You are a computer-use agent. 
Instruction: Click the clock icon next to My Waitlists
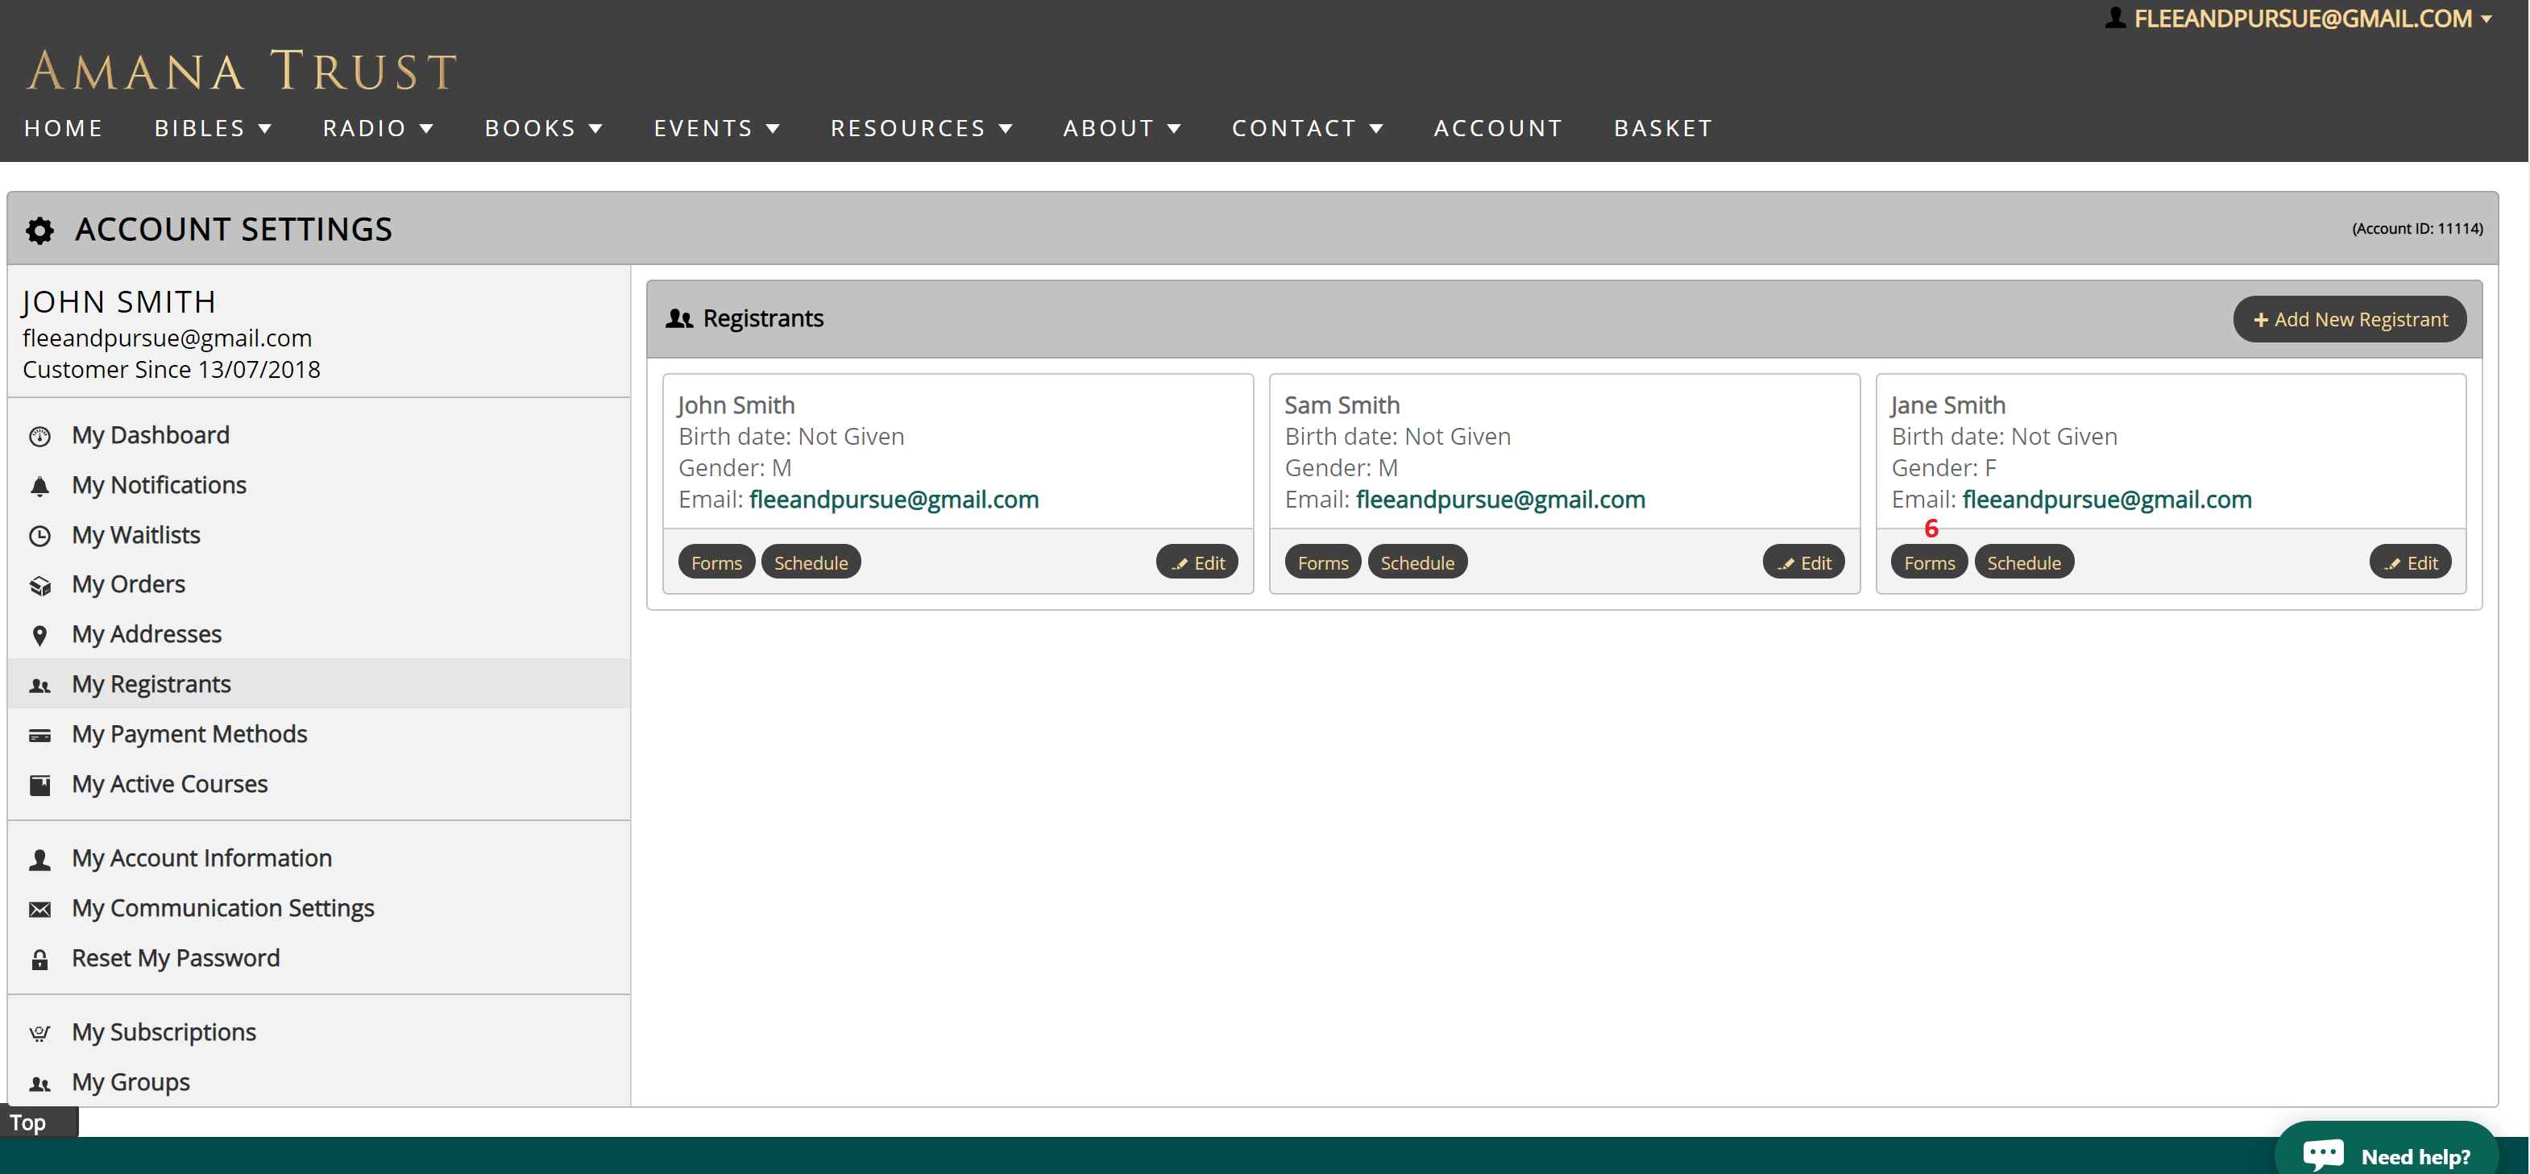click(x=40, y=535)
